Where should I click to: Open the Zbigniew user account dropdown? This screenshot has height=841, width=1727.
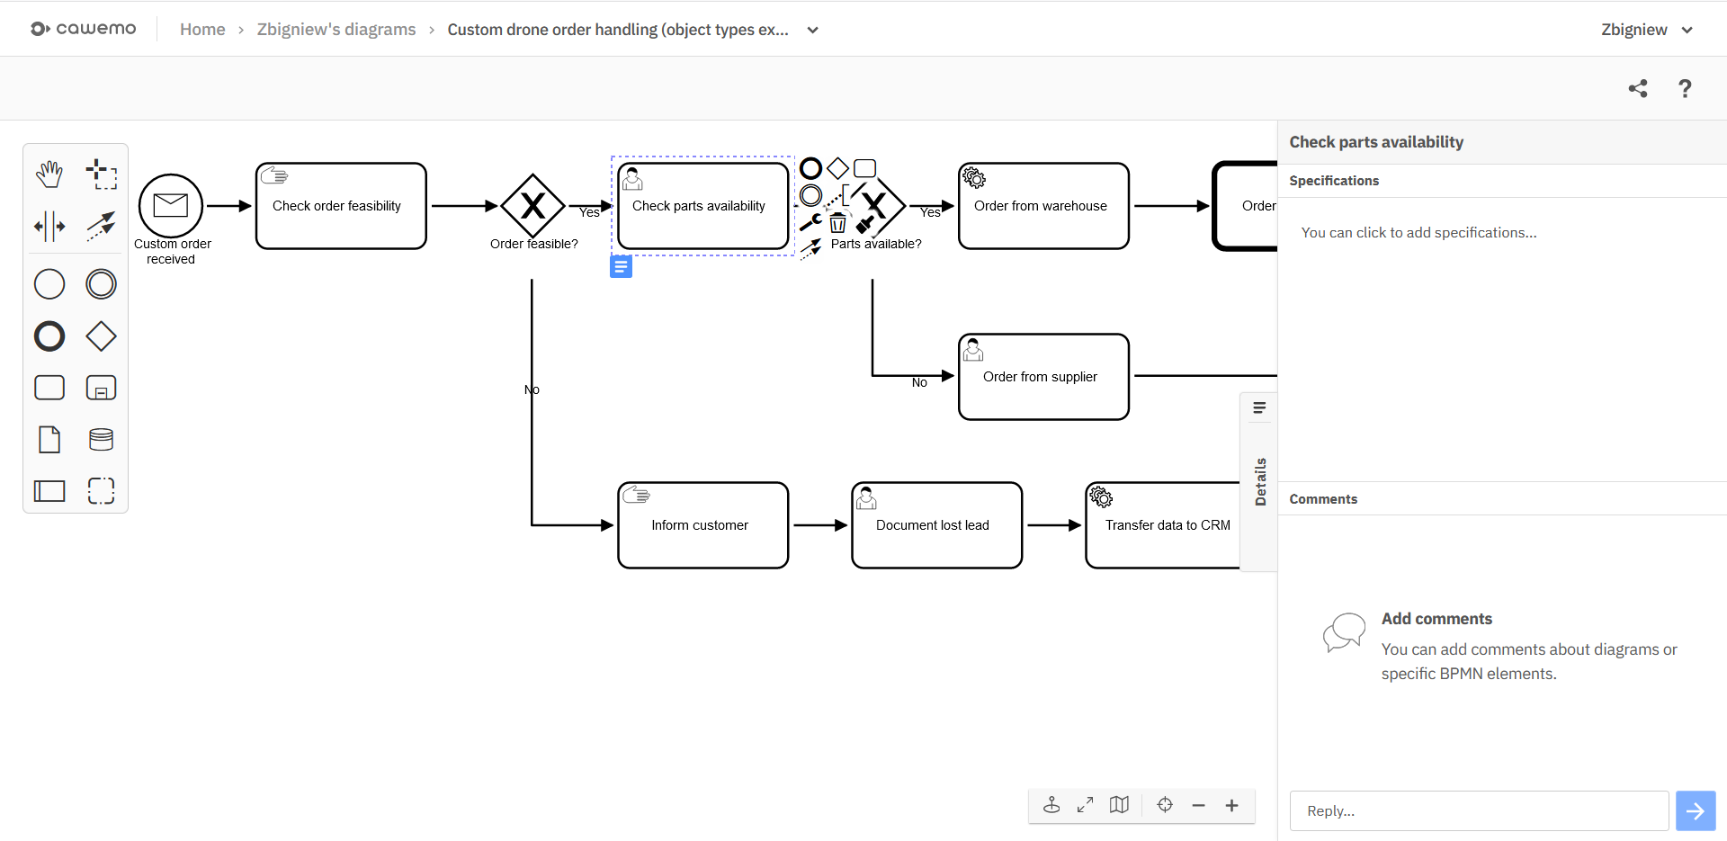[x=1646, y=30]
